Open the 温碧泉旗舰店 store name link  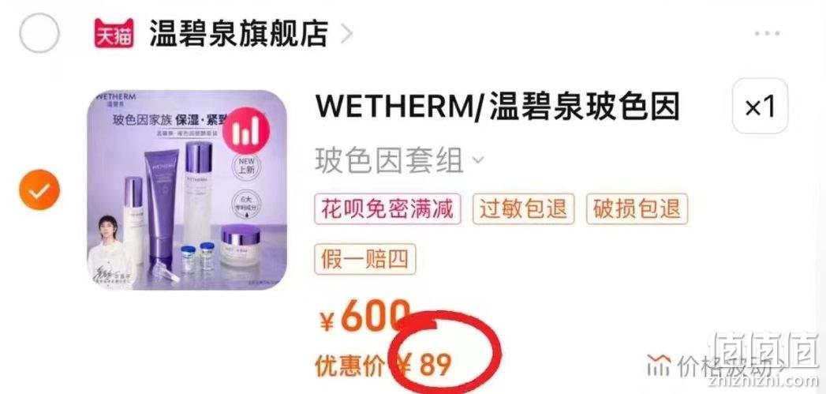click(x=239, y=33)
